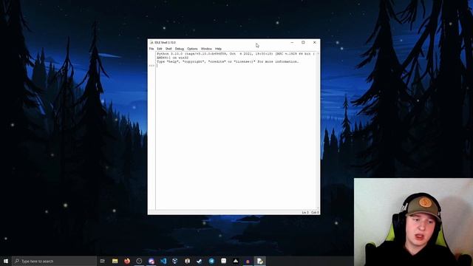Click the white triangle icon on taskbar
Screen dimensions: 473x266
click(236, 261)
